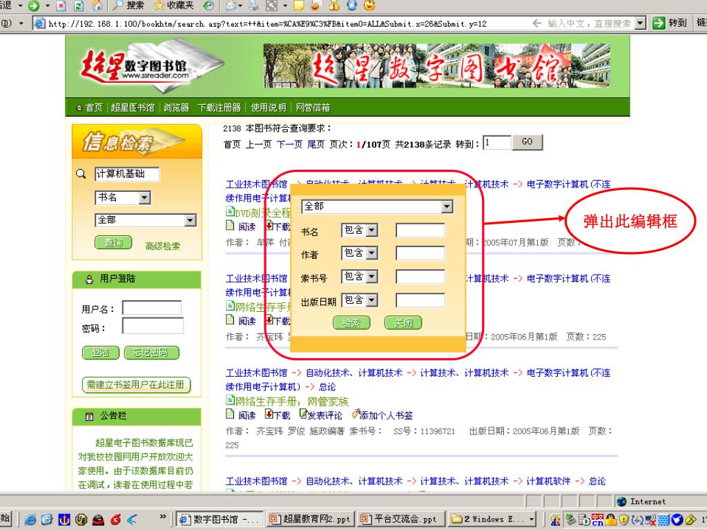This screenshot has width=707, height=530.
Task: Click the green Forward arrow in IE toolbar
Action: click(33, 6)
